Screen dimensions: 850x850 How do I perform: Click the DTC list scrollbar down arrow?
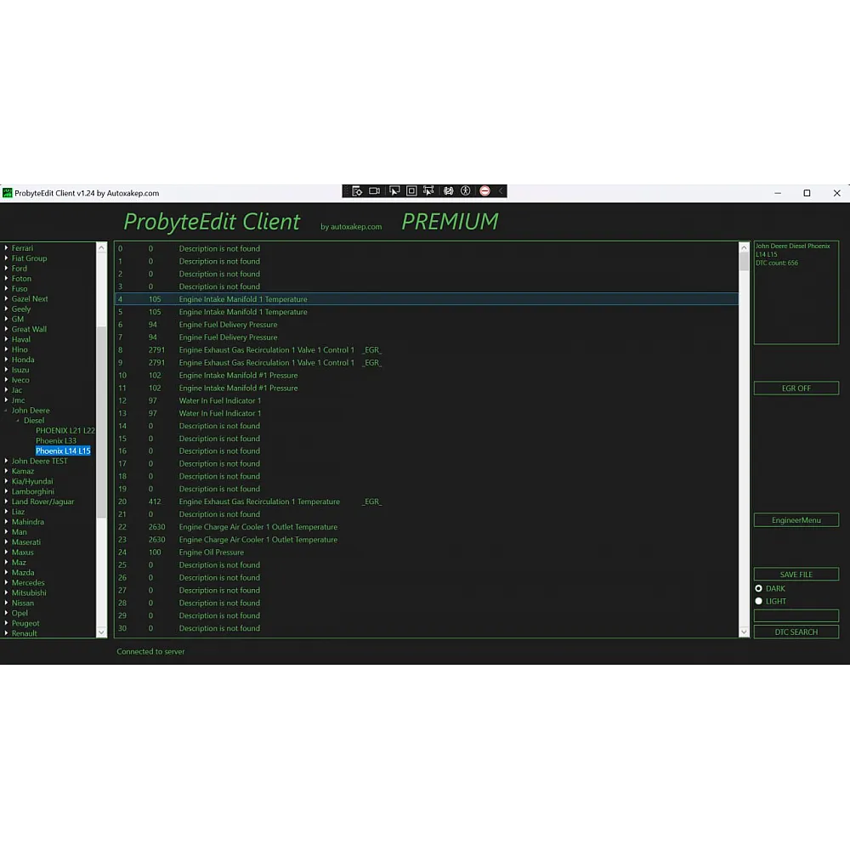point(744,632)
